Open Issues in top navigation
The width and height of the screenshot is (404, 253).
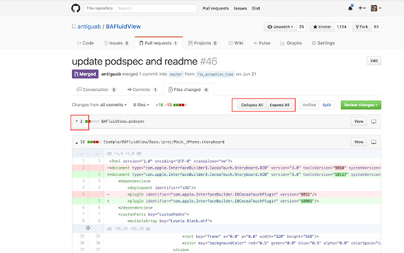click(x=241, y=8)
